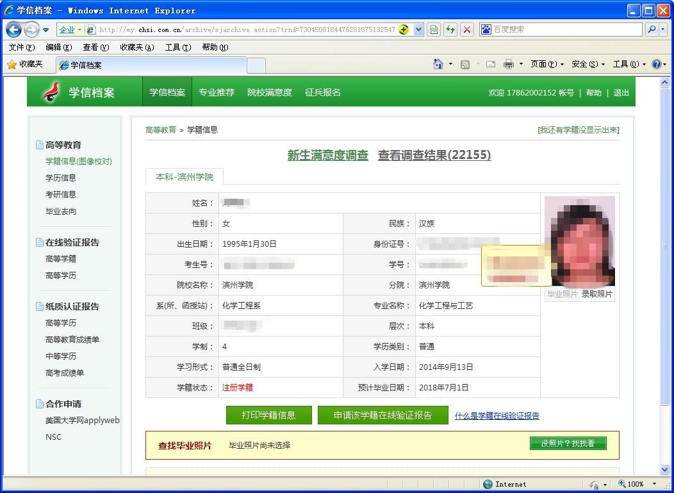Select 专业推荐 in green navigation bar
The image size is (674, 493).
[216, 92]
